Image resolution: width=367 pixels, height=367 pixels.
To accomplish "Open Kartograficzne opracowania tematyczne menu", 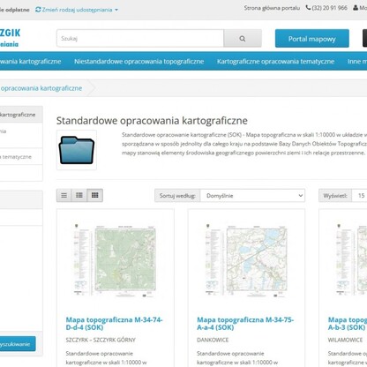I will pyautogui.click(x=275, y=62).
